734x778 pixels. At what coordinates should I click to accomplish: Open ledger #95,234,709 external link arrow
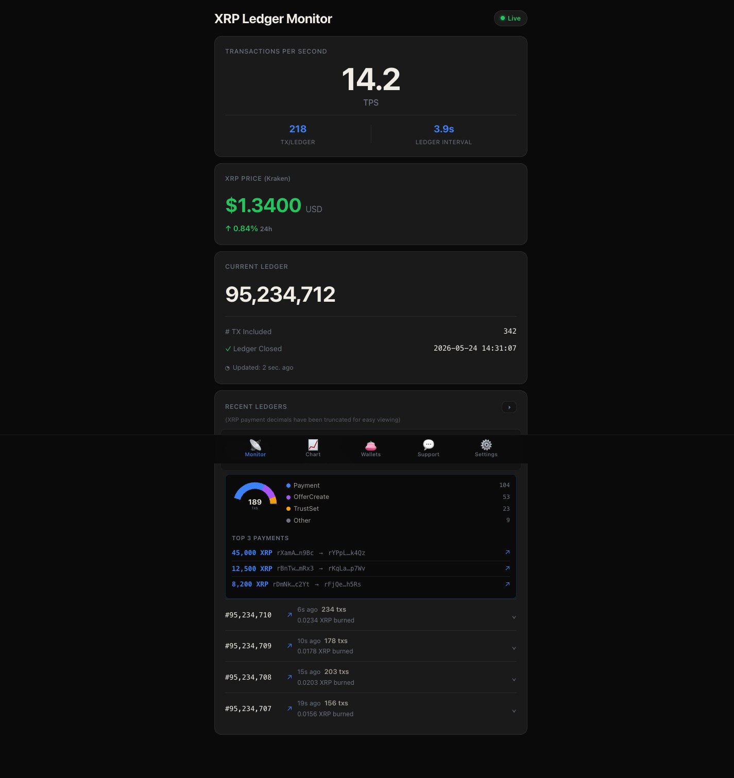click(289, 646)
